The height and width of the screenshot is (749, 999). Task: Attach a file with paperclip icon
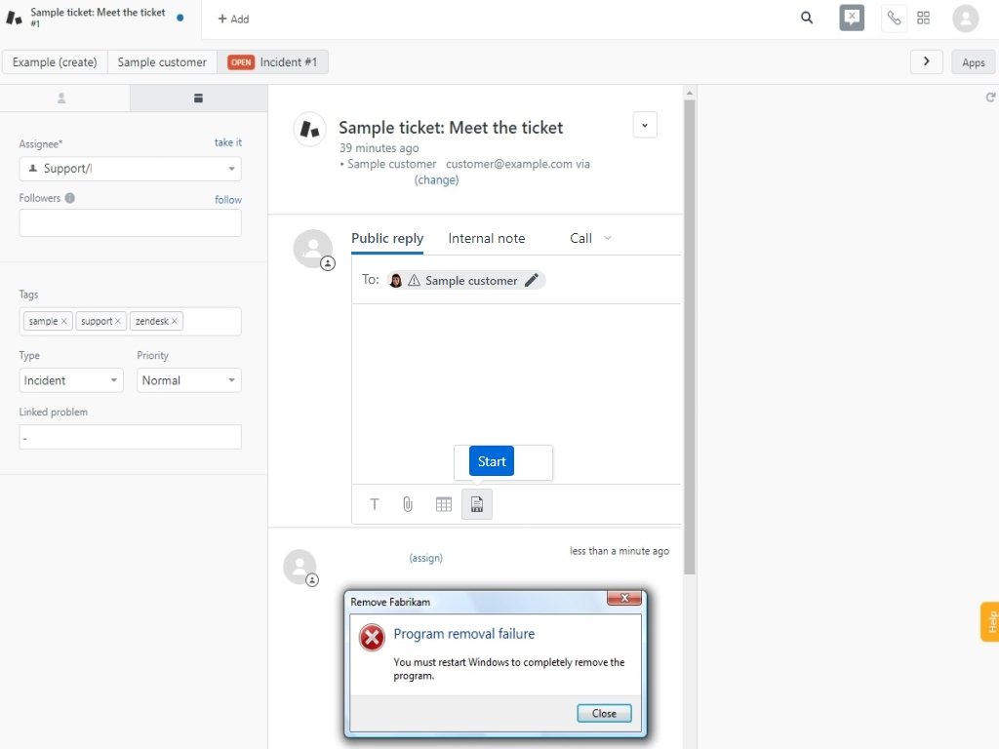[x=408, y=504]
